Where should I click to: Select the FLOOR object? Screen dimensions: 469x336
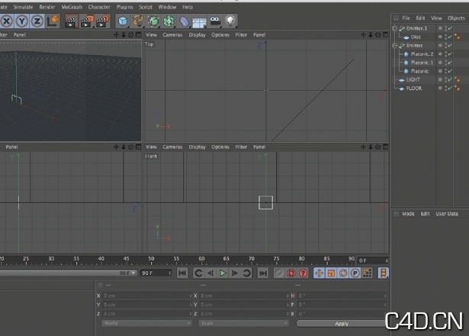coord(414,89)
